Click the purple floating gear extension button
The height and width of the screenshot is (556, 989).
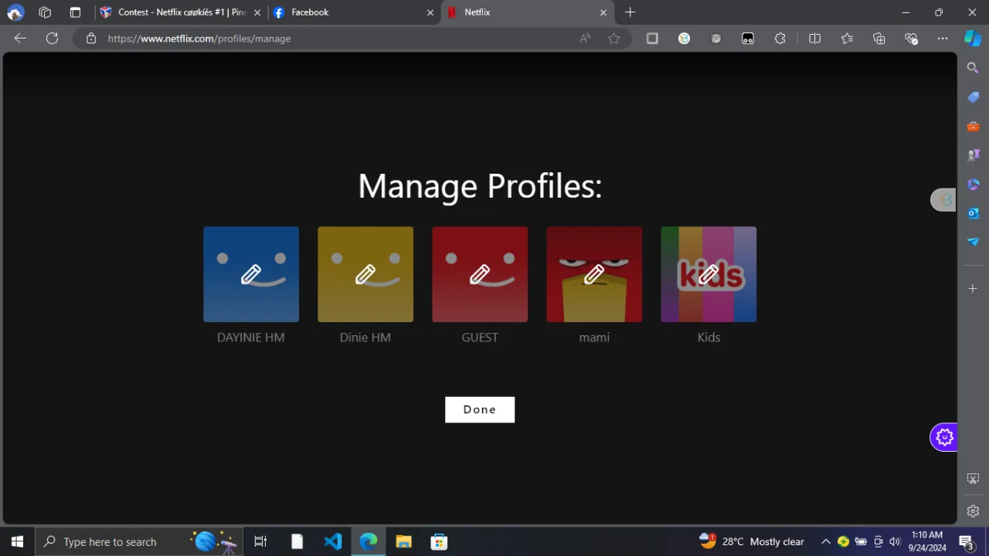944,437
